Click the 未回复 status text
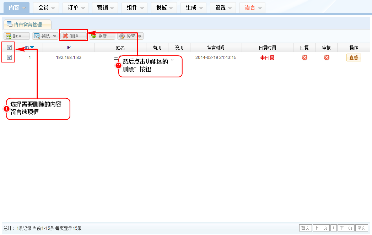The height and width of the screenshot is (235, 372). coord(267,58)
